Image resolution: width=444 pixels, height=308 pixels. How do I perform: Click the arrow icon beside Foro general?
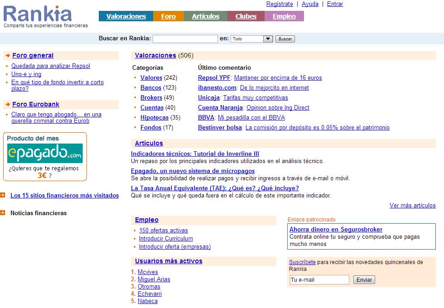(8, 55)
